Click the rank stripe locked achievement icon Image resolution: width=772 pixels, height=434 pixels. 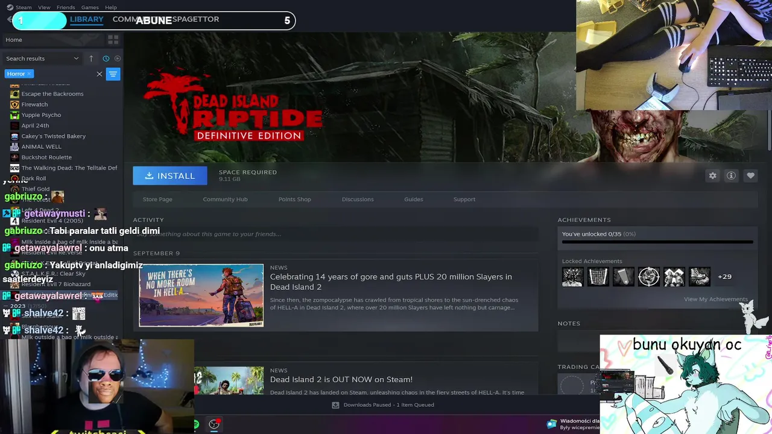click(623, 277)
